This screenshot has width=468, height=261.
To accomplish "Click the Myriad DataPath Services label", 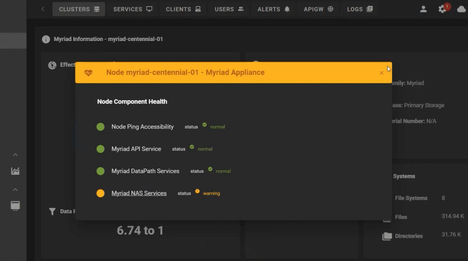I will pos(145,171).
